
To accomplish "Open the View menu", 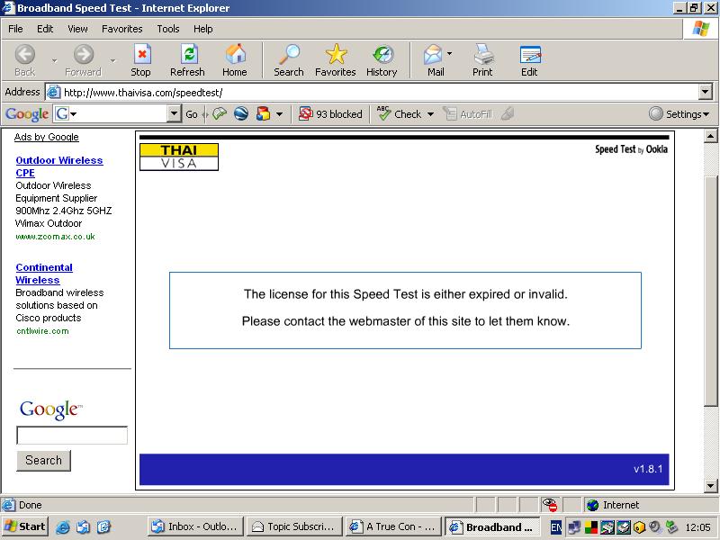I will pos(77,29).
